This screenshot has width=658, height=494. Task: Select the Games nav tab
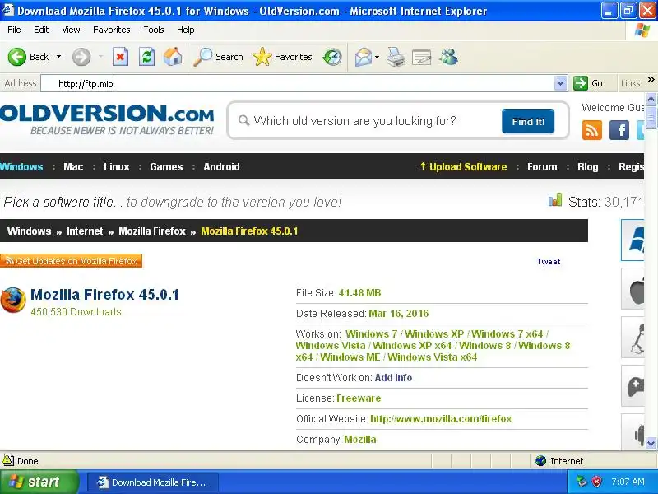[166, 167]
